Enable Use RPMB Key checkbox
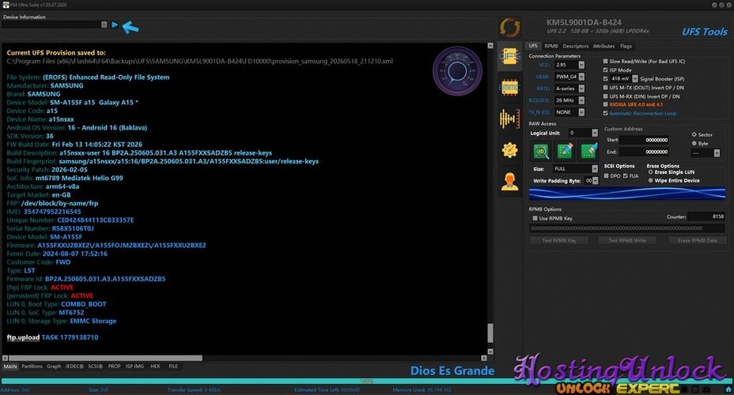 point(535,218)
